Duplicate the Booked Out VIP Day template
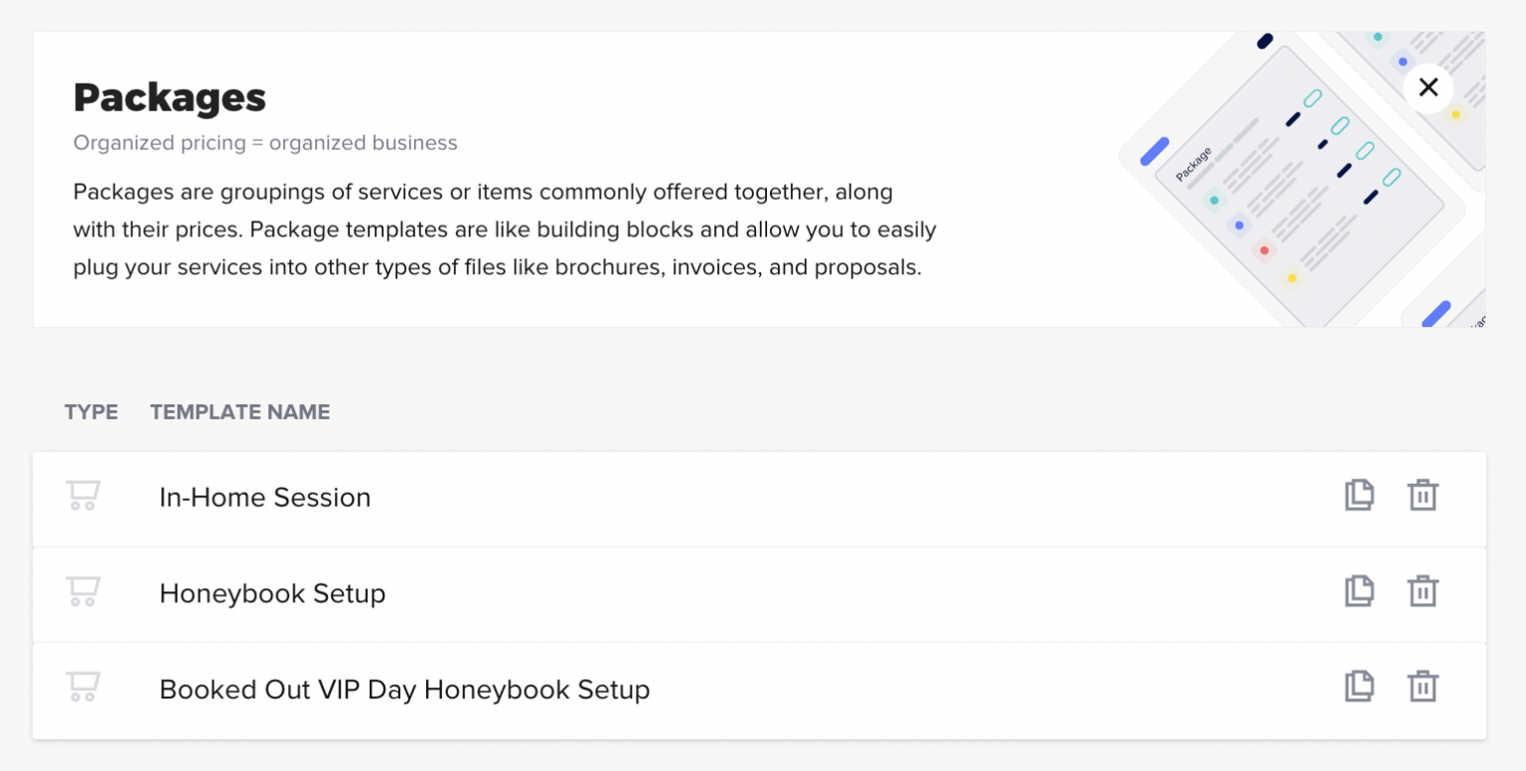 (1360, 686)
